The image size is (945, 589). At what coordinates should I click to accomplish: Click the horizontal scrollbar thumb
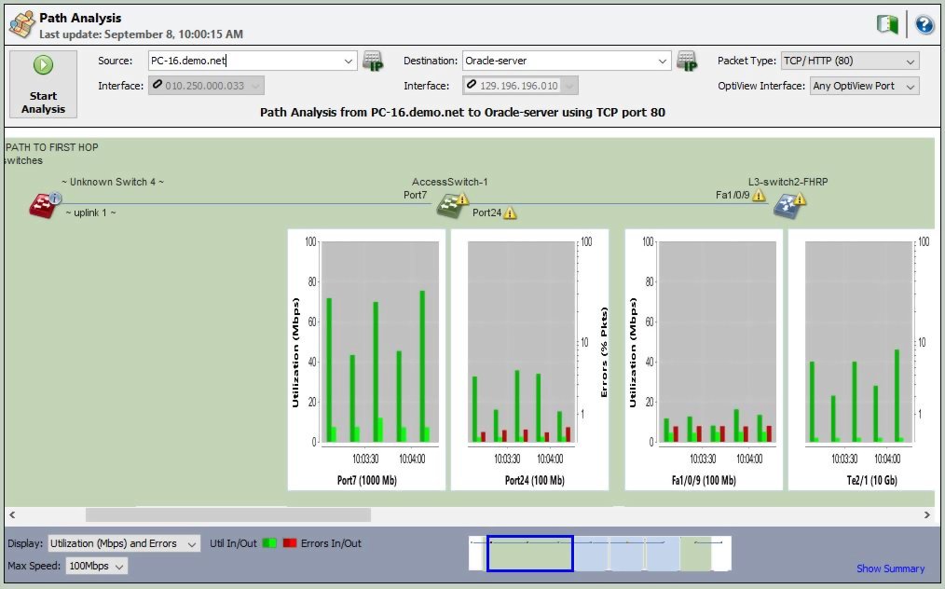pos(228,514)
